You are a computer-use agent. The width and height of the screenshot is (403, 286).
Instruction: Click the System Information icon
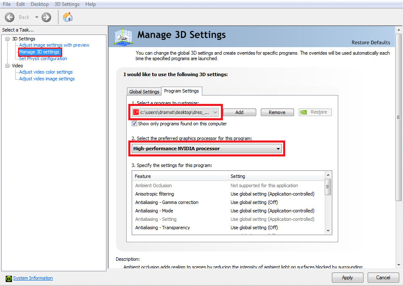tap(9, 278)
